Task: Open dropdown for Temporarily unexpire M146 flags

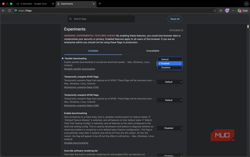Action: coord(170,100)
